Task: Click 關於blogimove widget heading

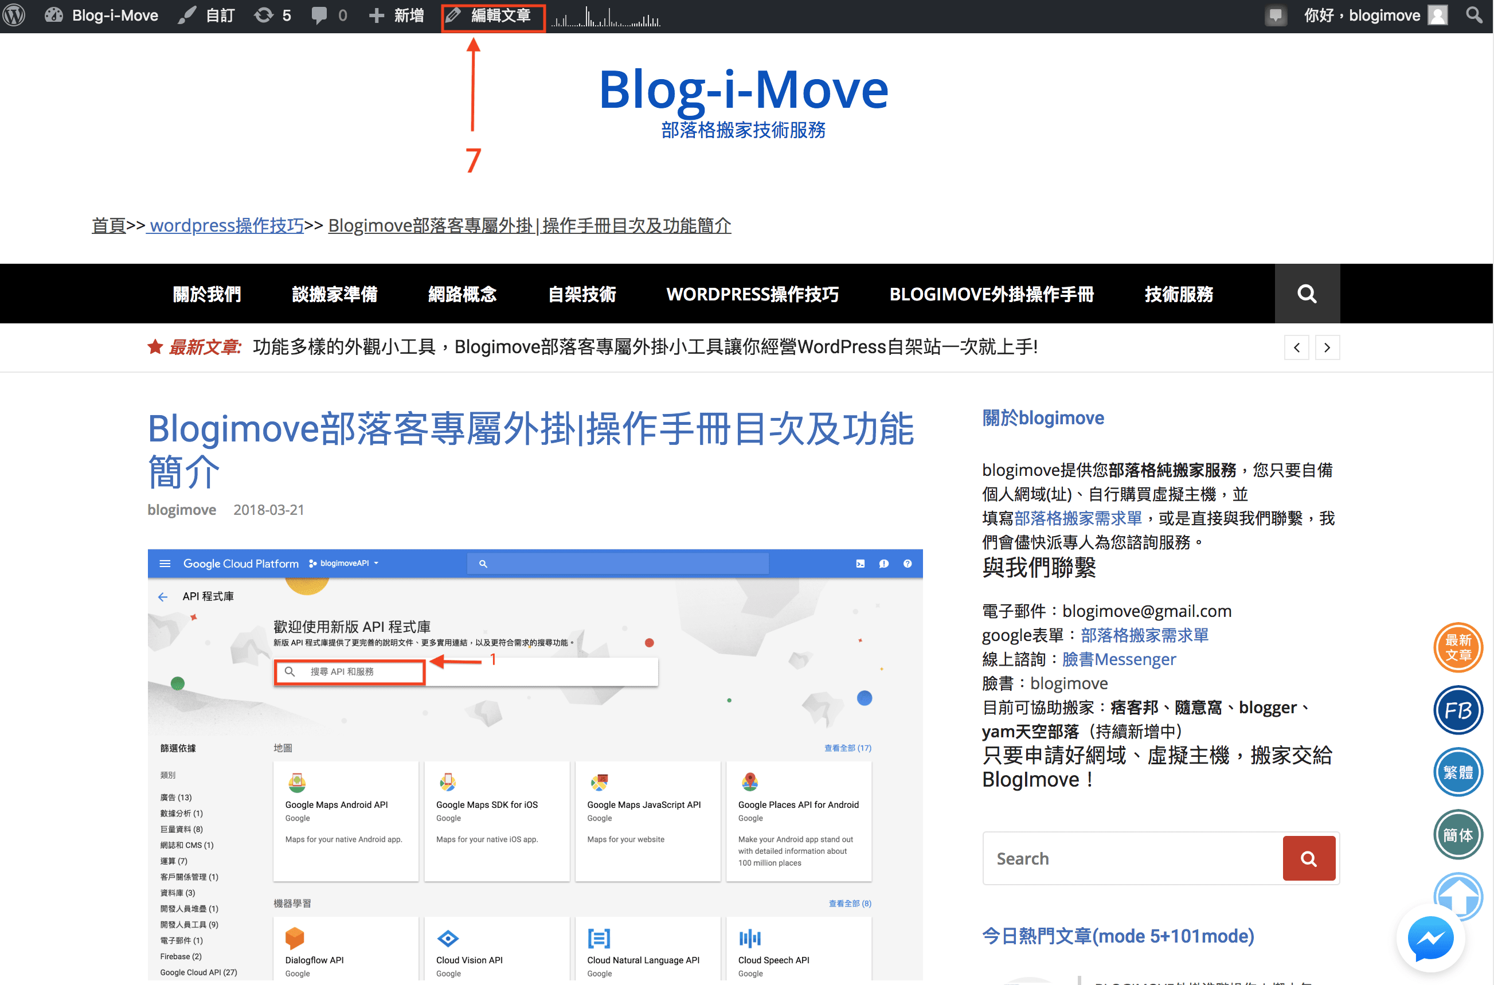Action: coord(1043,418)
